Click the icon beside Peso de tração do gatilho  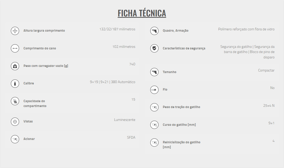(154, 107)
